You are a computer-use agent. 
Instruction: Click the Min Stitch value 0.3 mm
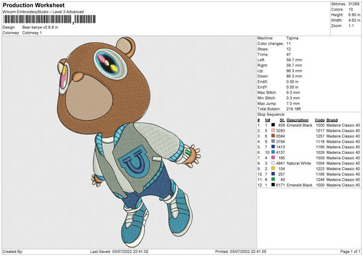[293, 98]
